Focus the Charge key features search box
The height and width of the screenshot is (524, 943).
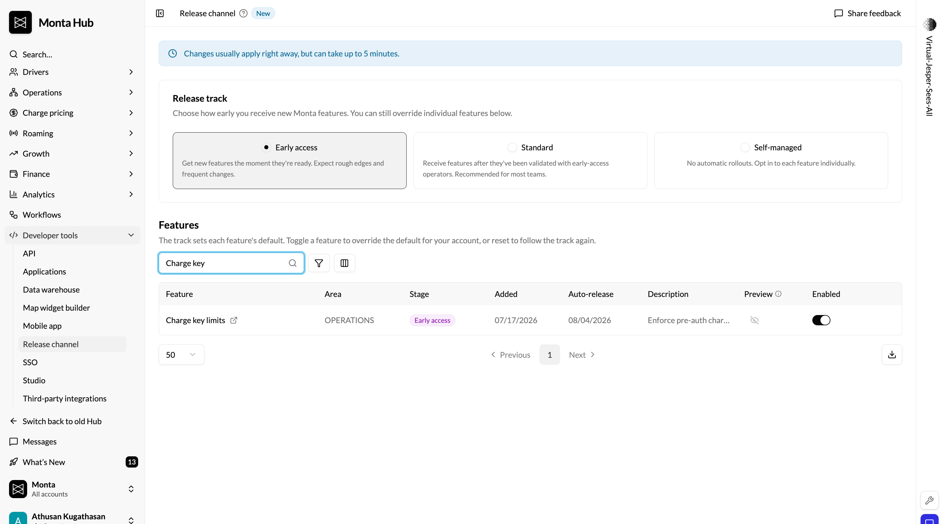pyautogui.click(x=231, y=263)
